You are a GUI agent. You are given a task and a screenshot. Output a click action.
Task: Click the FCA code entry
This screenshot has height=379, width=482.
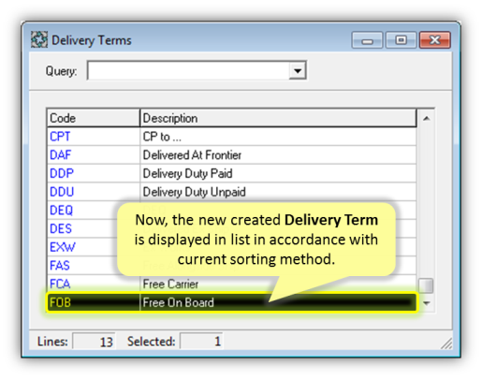(x=60, y=284)
